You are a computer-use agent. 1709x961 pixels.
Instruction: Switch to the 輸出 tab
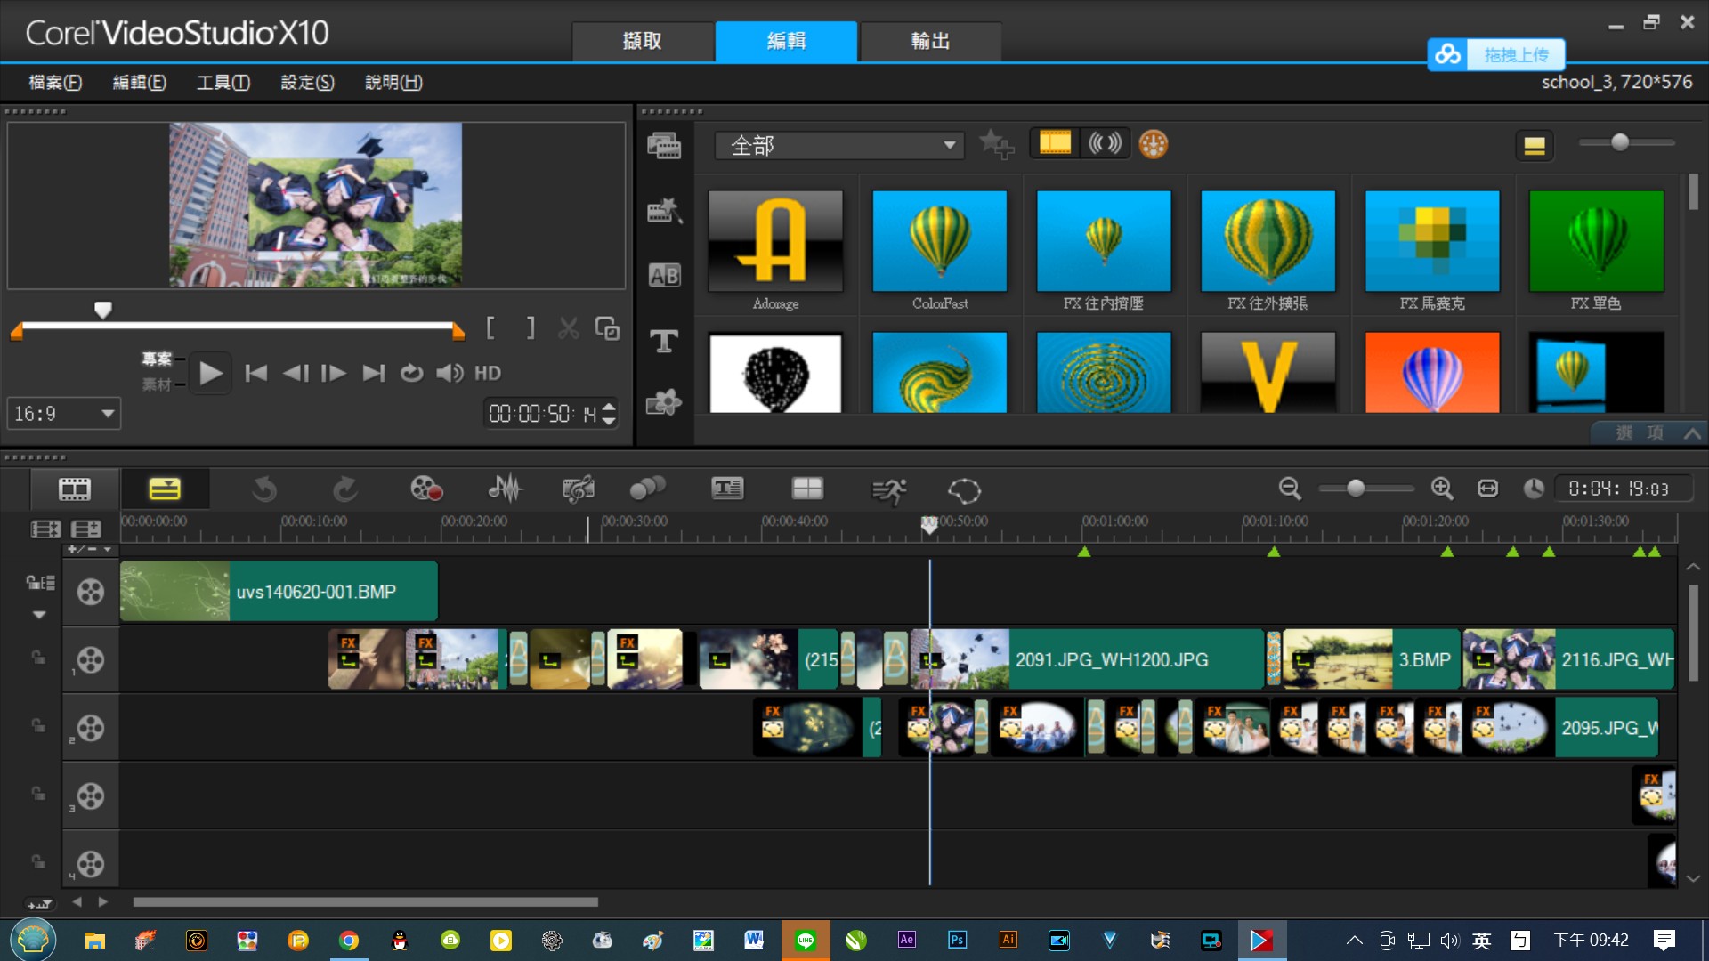tap(931, 41)
